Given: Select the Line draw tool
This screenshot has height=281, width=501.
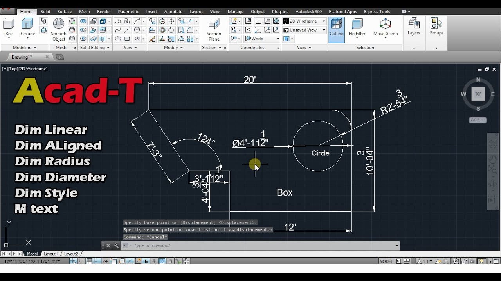Looking at the screenshot, I should [127, 30].
